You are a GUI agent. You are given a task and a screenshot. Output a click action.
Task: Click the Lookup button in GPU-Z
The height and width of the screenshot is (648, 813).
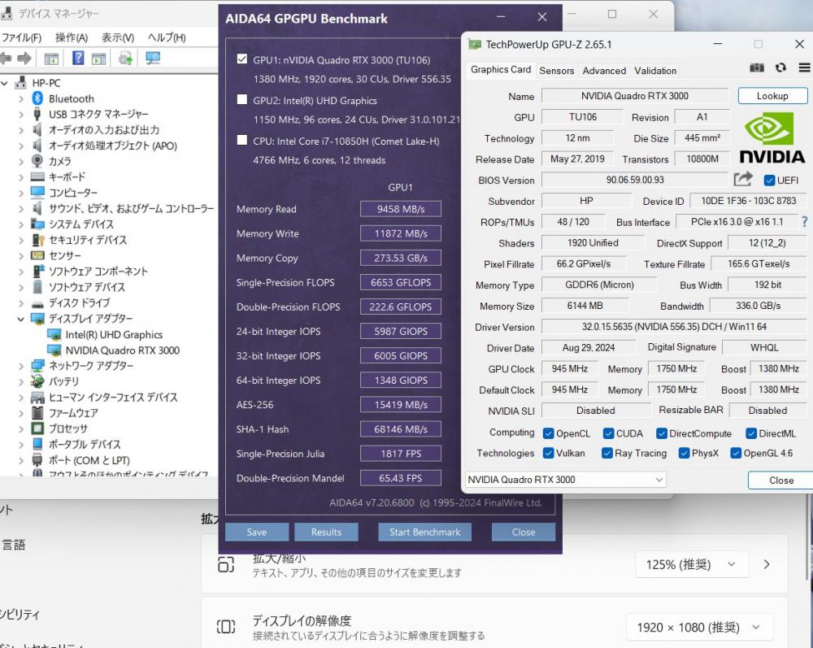tap(772, 96)
